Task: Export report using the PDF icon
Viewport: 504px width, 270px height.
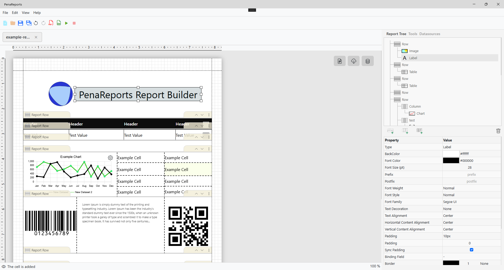Action: (51, 23)
